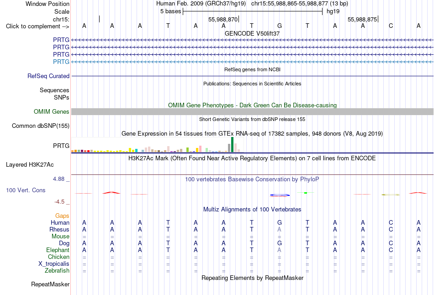
Task: Click the PRTG label beside the GTEx bar chart
Action: click(61, 146)
